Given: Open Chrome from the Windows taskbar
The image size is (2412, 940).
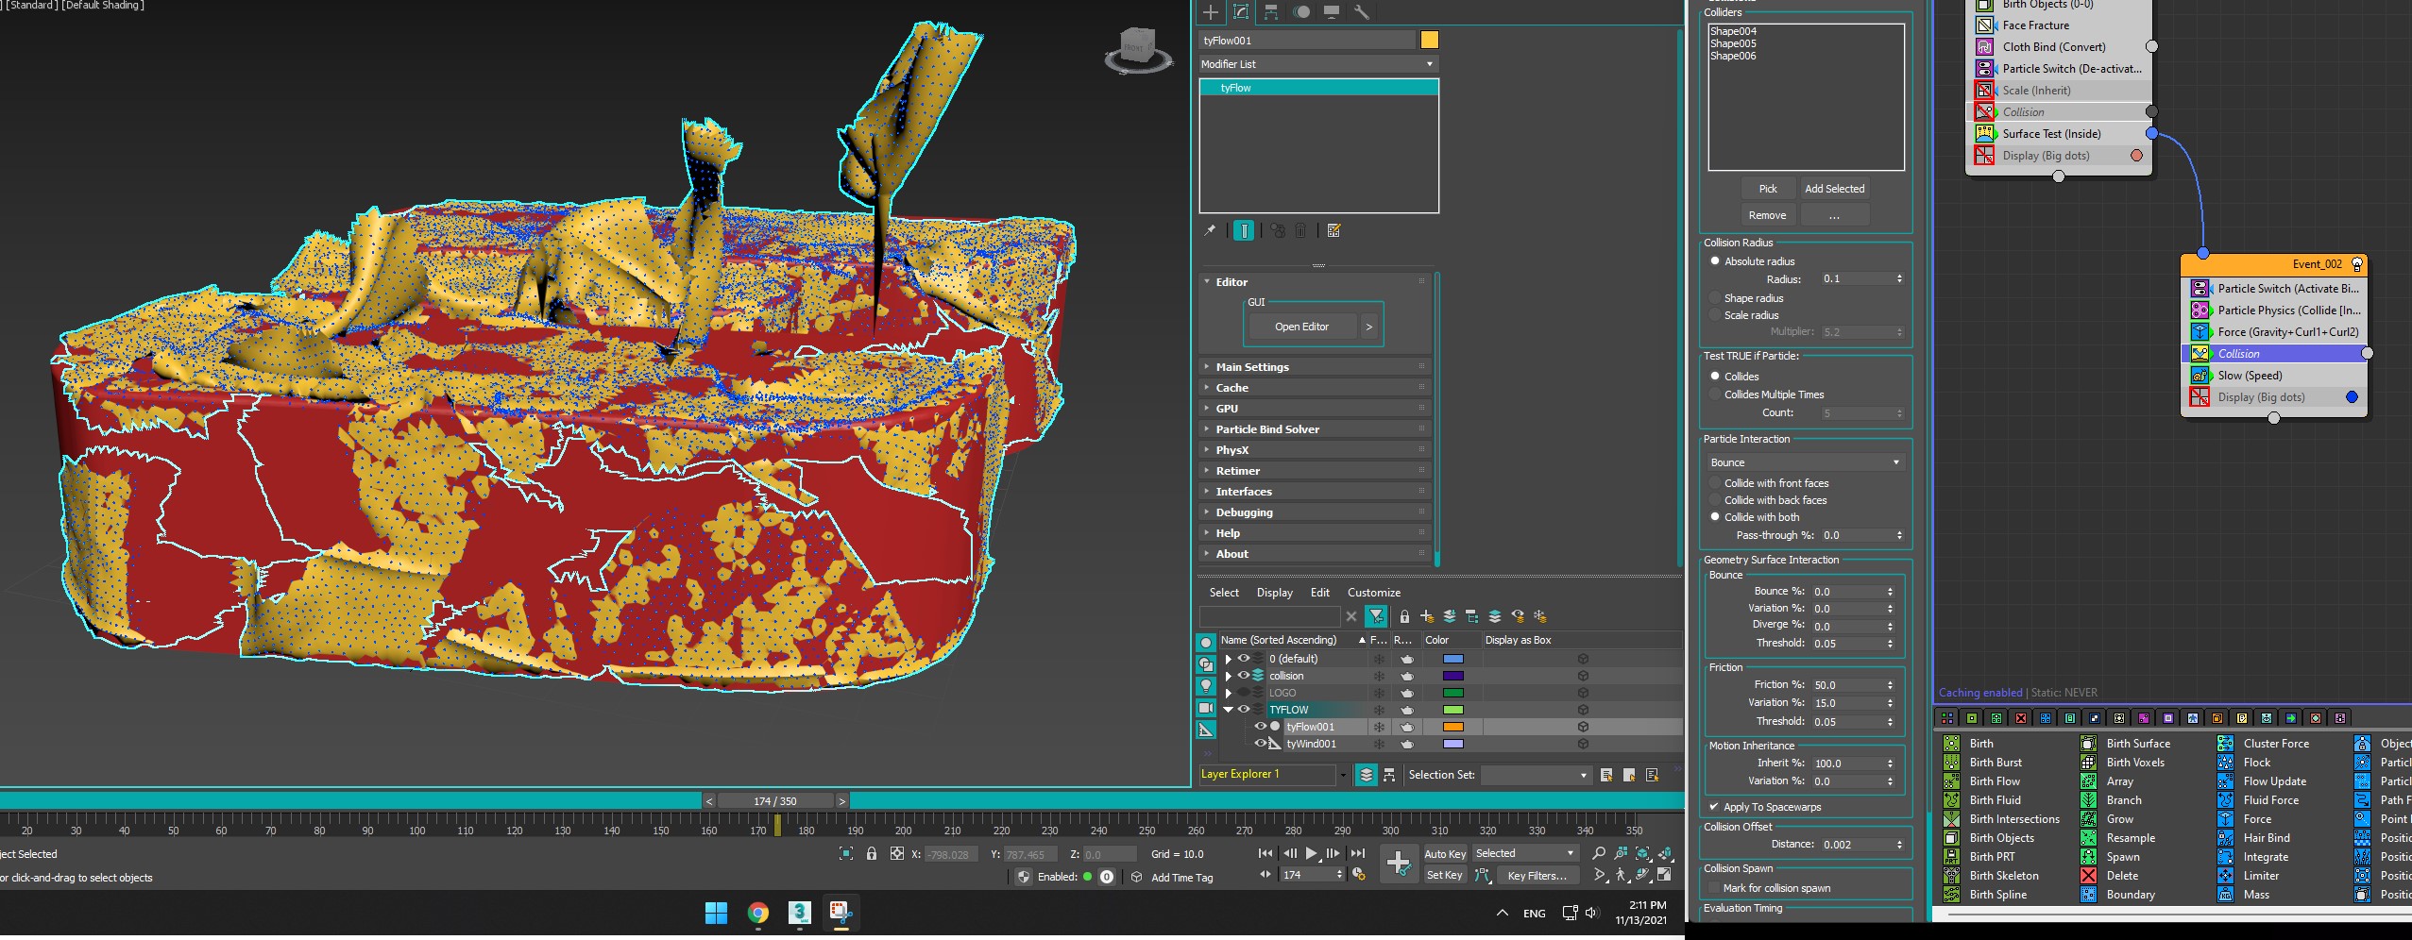Looking at the screenshot, I should (757, 913).
